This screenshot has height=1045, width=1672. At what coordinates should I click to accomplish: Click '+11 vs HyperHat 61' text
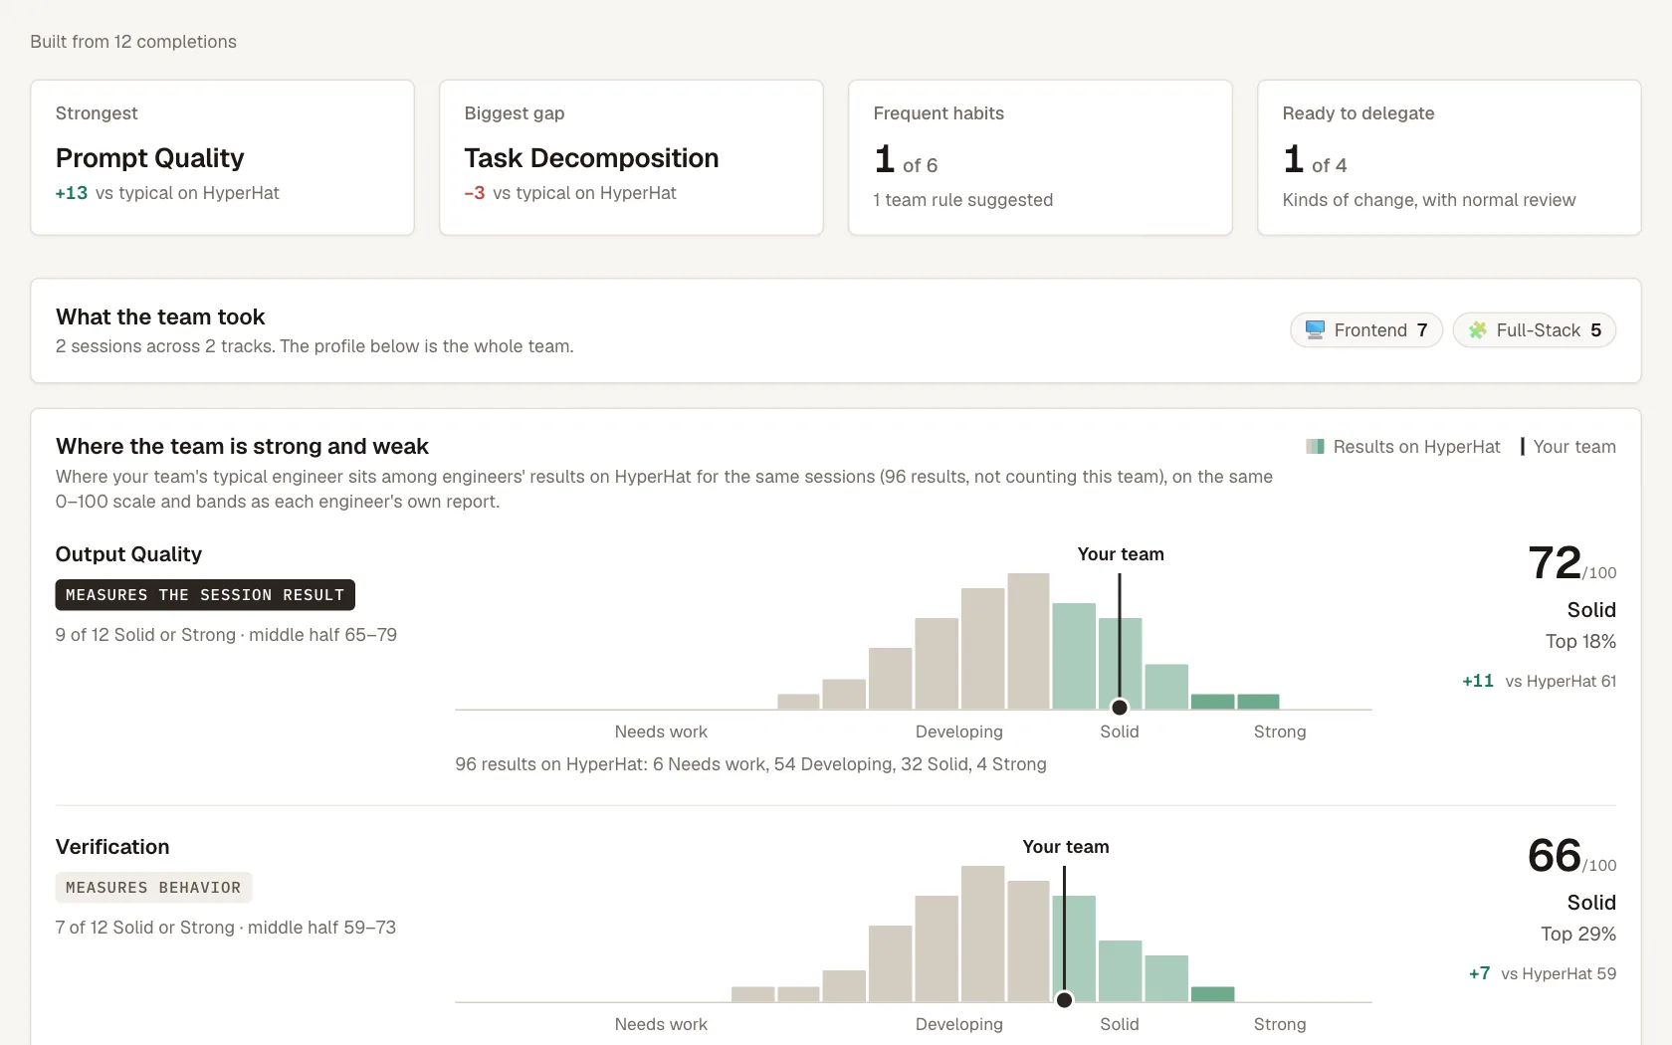(x=1539, y=681)
